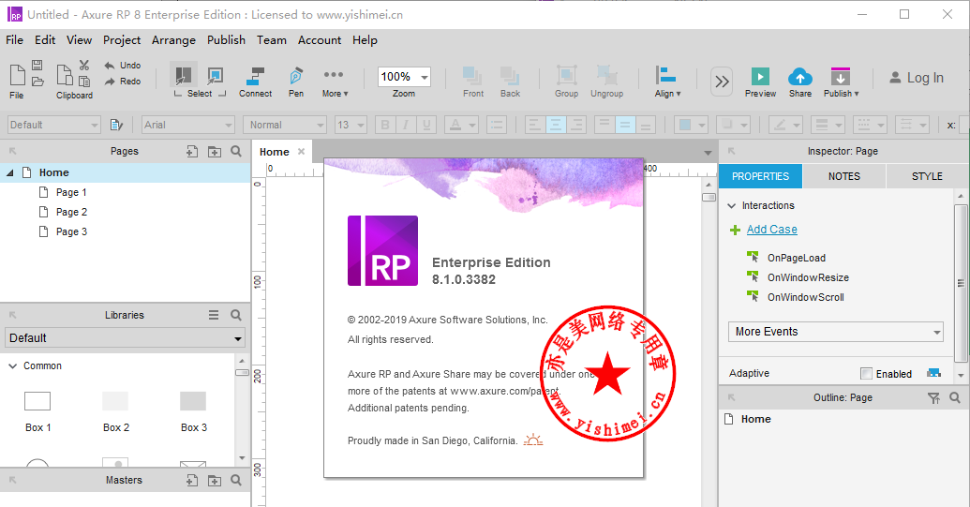
Task: Expand the toolbar overflow chevron
Action: (722, 81)
